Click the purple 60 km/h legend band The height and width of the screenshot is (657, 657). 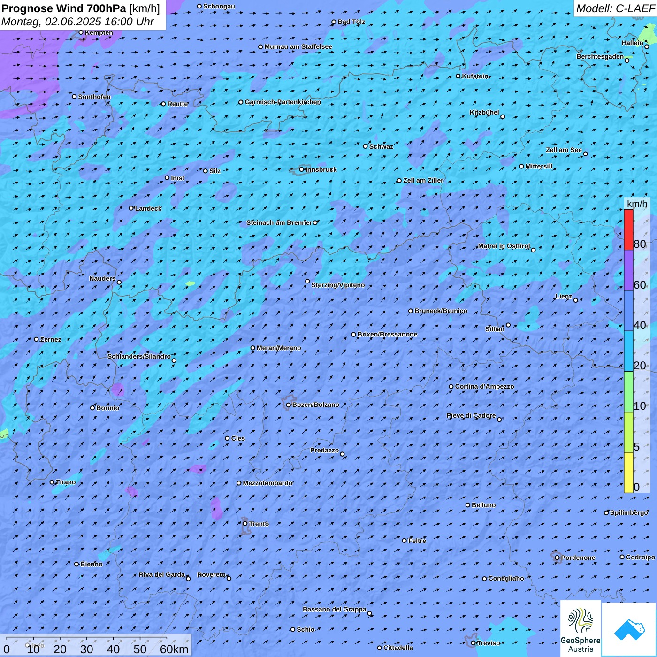[628, 270]
